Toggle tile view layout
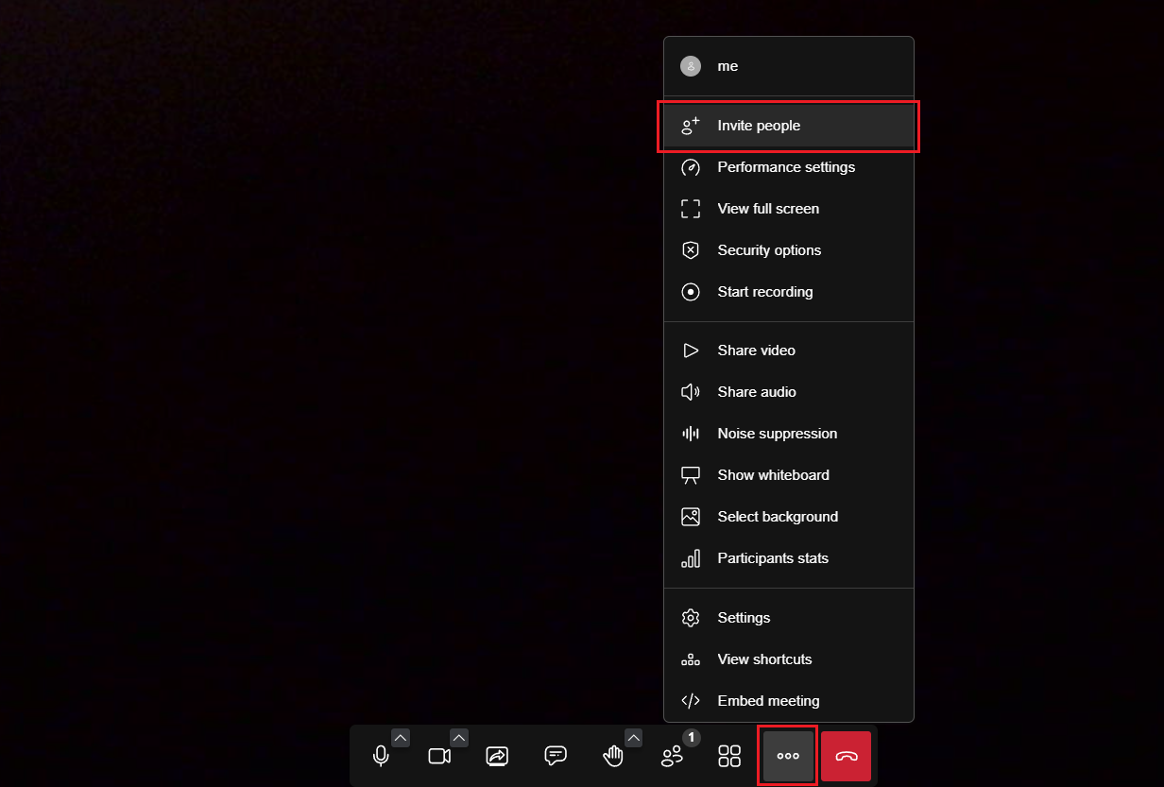Viewport: 1164px width, 787px height. point(729,756)
